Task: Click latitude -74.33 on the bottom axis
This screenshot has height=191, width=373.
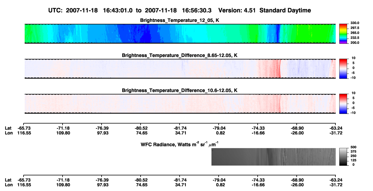Action: (x=258, y=180)
